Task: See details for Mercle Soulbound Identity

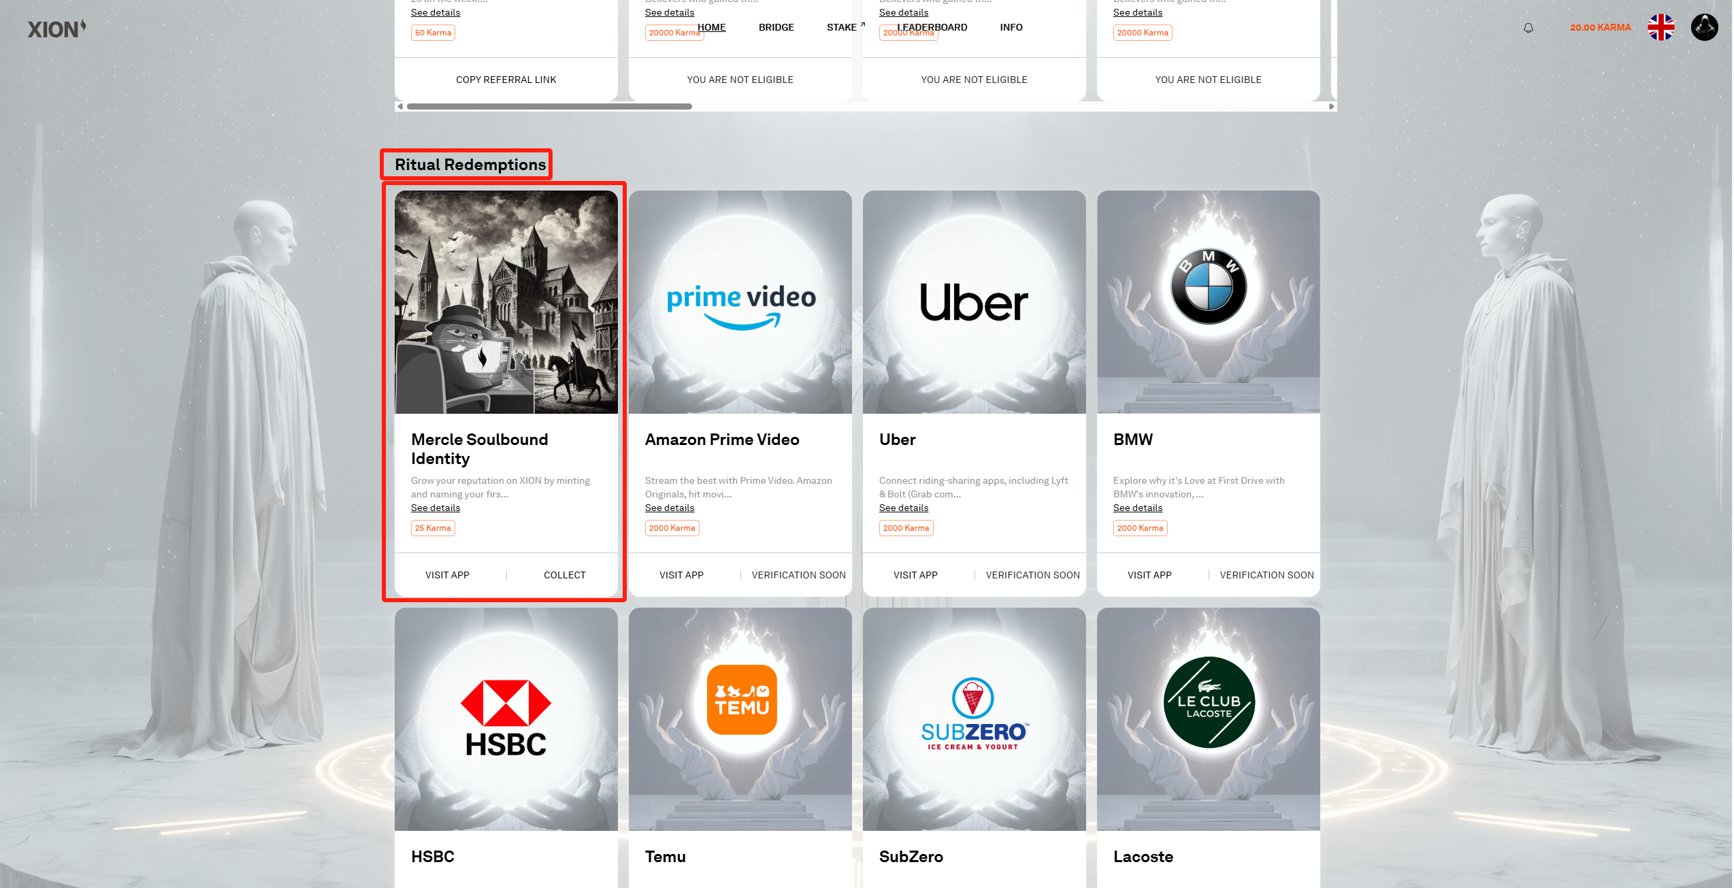Action: pos(436,508)
